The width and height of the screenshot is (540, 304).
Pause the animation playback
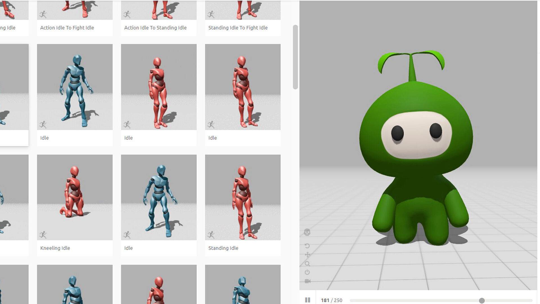click(x=307, y=300)
